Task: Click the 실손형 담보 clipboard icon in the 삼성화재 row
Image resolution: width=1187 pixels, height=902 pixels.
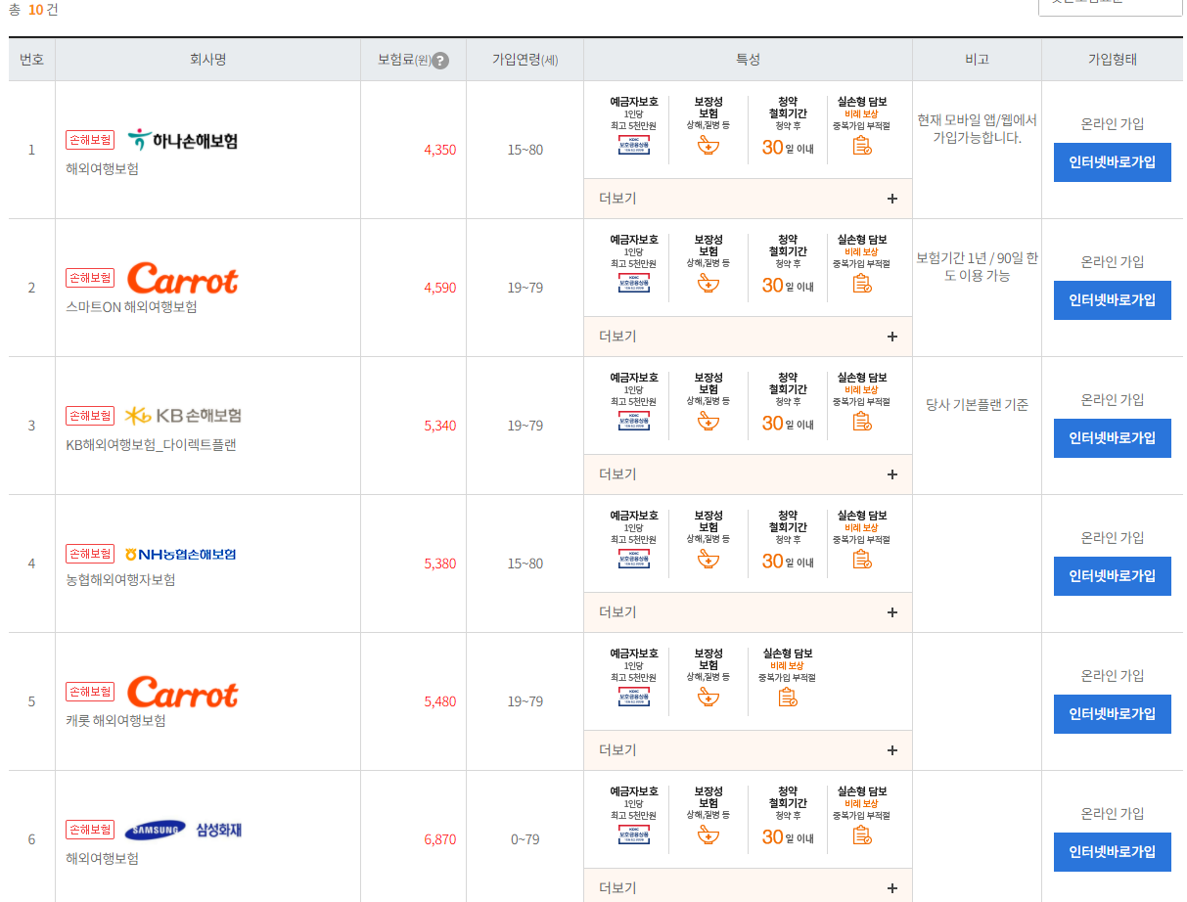Action: [x=861, y=835]
